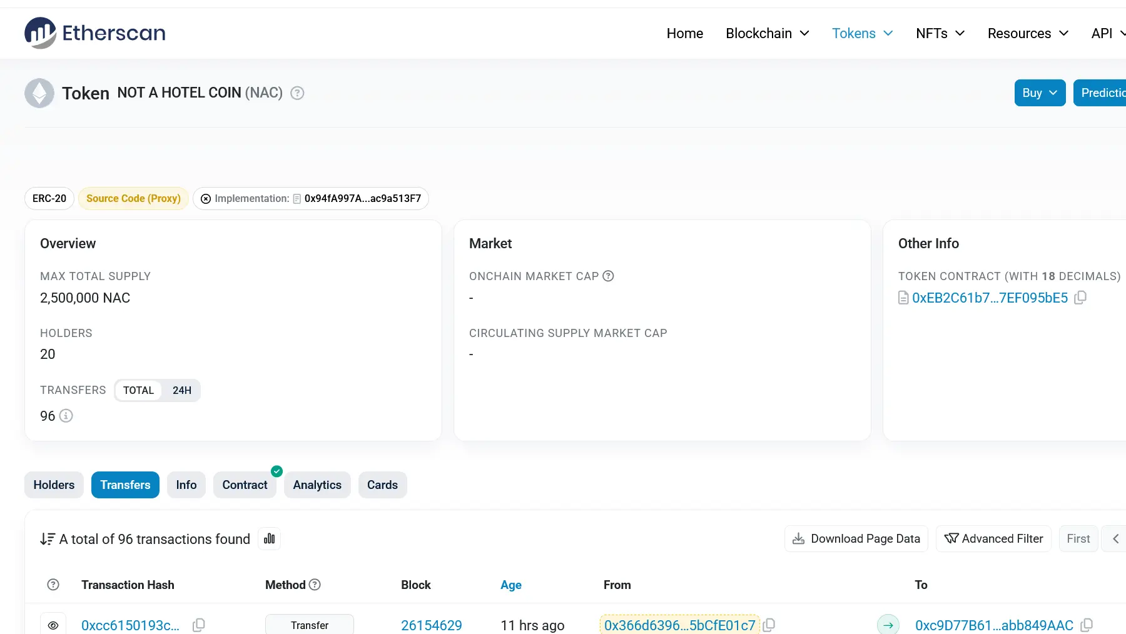
Task: Go to previous page chevron
Action: pos(1115,539)
